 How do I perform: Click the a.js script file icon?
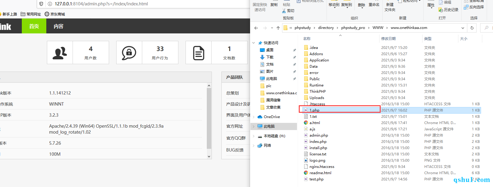click(x=306, y=129)
